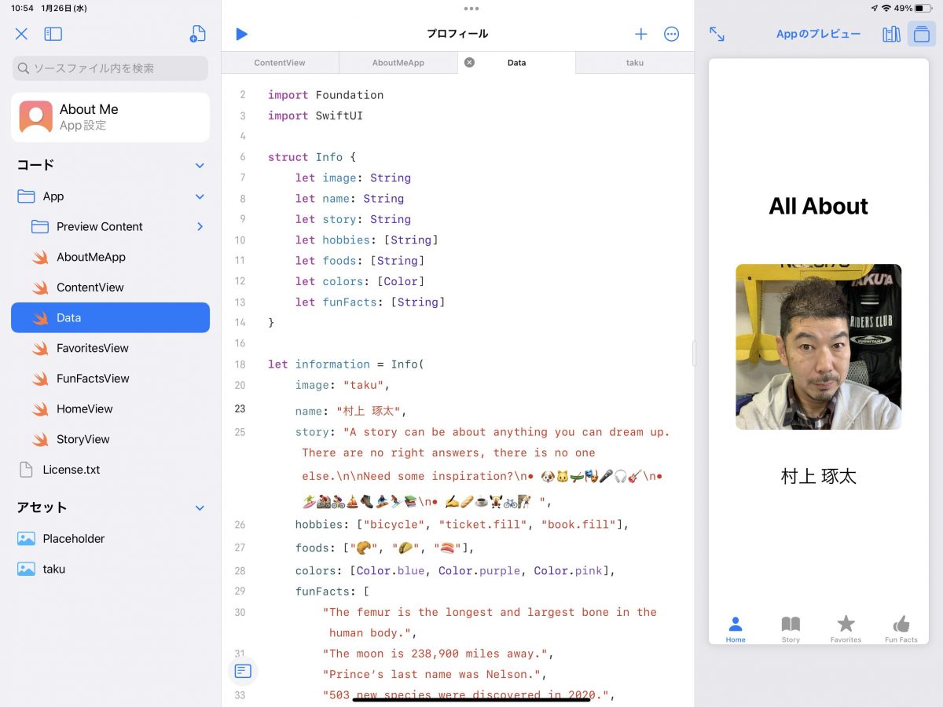943x707 pixels.
Task: Open the library icon in the preview header
Action: (x=891, y=34)
